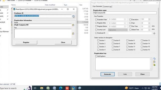Open Microsoft Edge from taskbar
This screenshot has width=161, height=90.
[x=61, y=88]
